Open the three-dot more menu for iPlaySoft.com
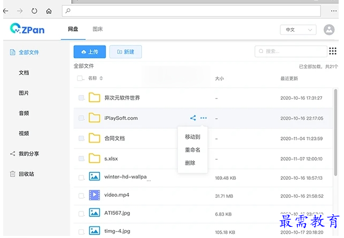Viewport: 344px width, 238px height. click(x=204, y=118)
